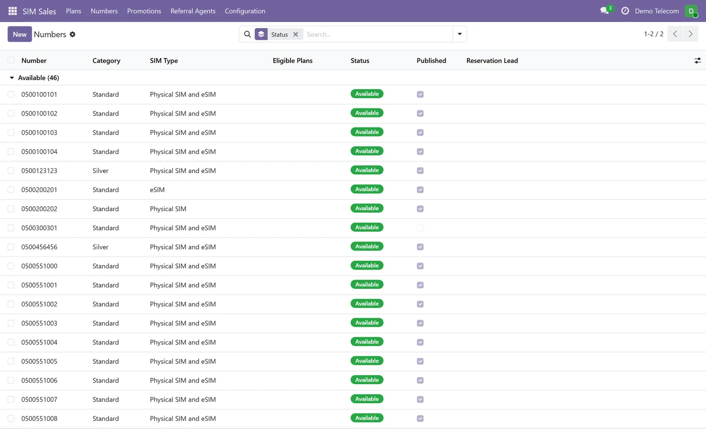This screenshot has width=706, height=429.
Task: Open the Promotions menu
Action: pyautogui.click(x=144, y=11)
